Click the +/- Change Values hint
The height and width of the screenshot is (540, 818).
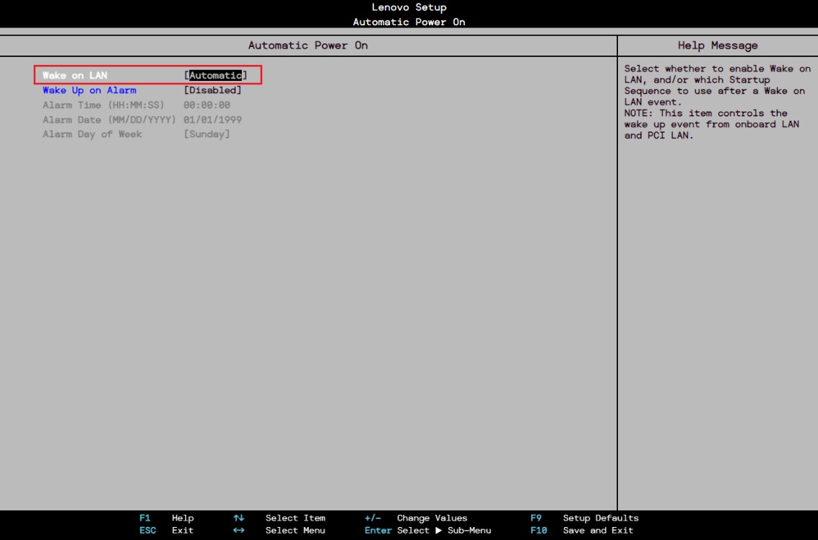pyautogui.click(x=416, y=518)
